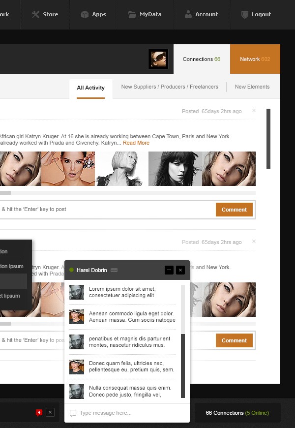The height and width of the screenshot is (428, 295).
Task: Open the blonde bob black-and-white photo
Action: click(122, 169)
